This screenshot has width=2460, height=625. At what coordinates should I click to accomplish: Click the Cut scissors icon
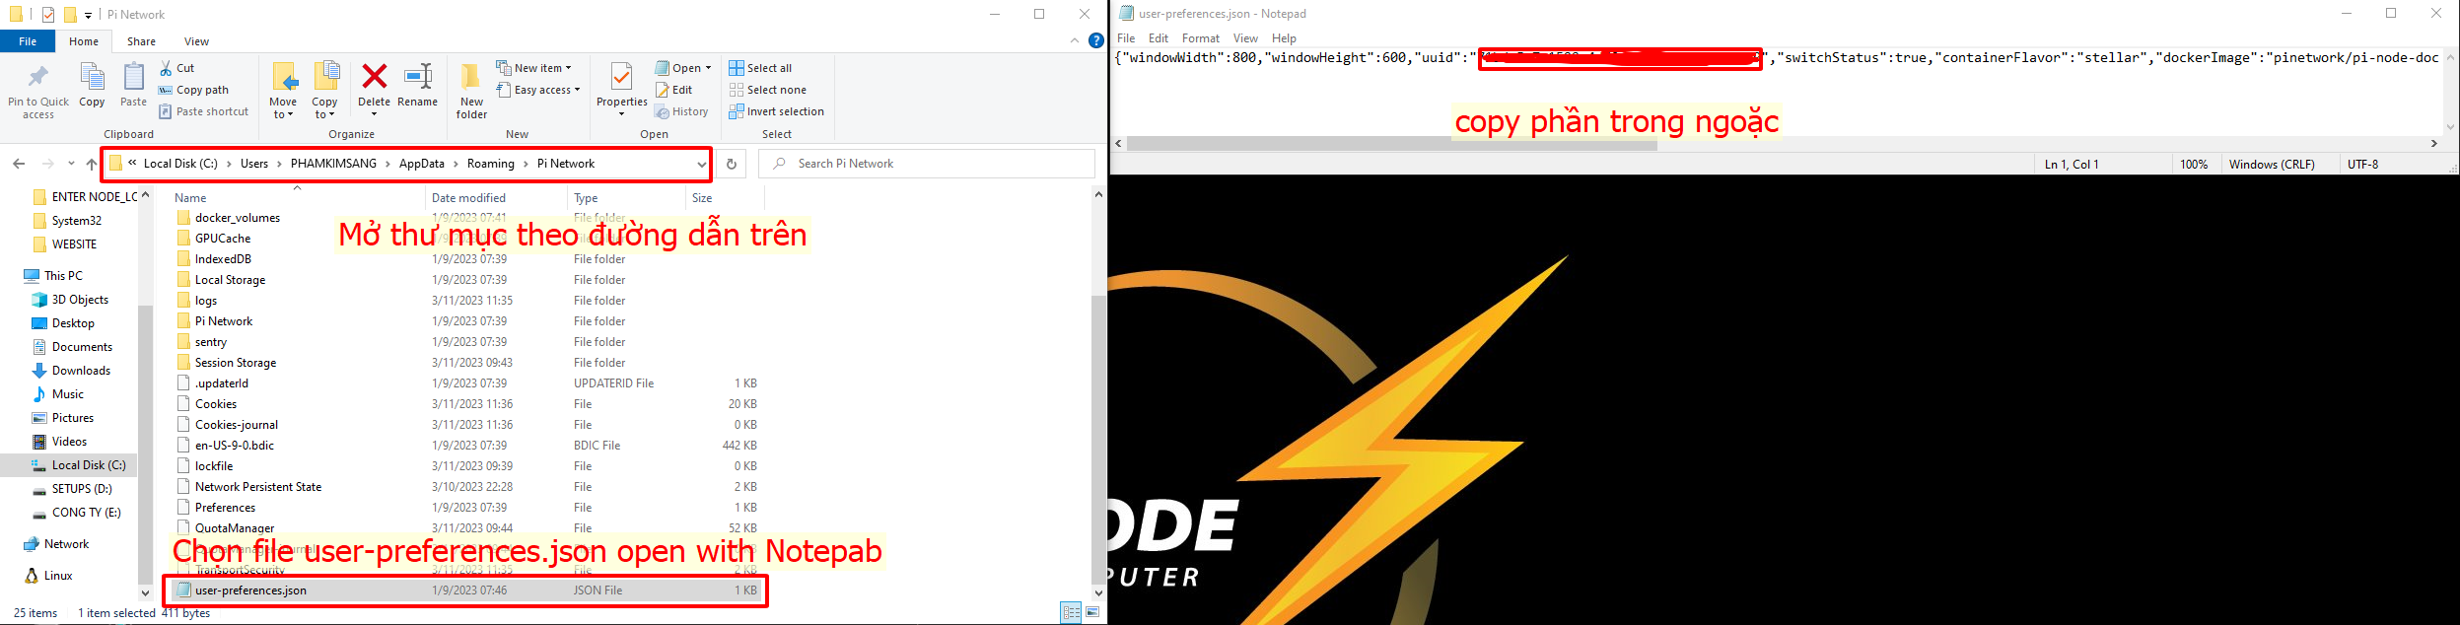[x=166, y=68]
